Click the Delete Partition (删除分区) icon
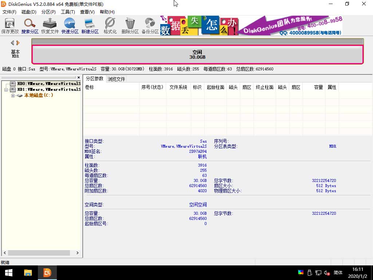The height and width of the screenshot is (280, 373). [x=130, y=26]
